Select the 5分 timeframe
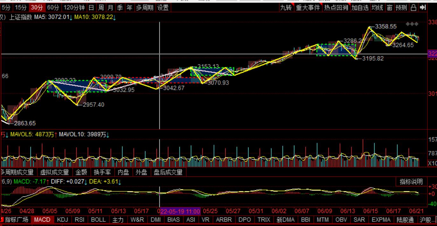Viewport: 437px width, 226px height. tap(6, 8)
